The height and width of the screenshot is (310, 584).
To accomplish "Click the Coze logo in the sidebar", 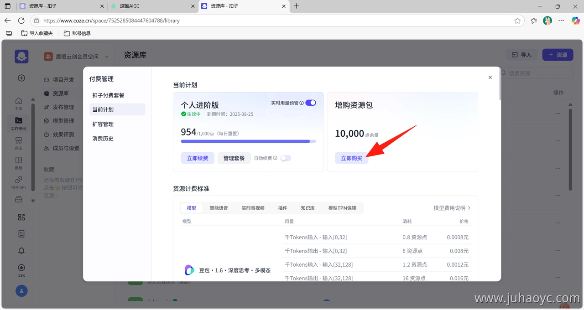I will point(21,56).
